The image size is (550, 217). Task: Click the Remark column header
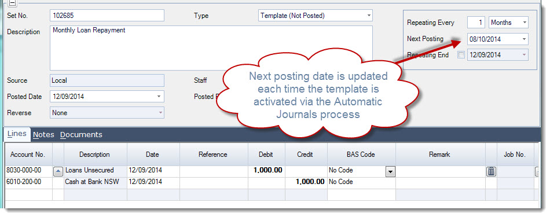(440, 155)
